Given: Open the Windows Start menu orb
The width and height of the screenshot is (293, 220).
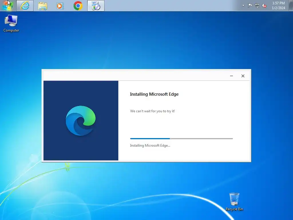Looking at the screenshot, I should tap(8, 5).
